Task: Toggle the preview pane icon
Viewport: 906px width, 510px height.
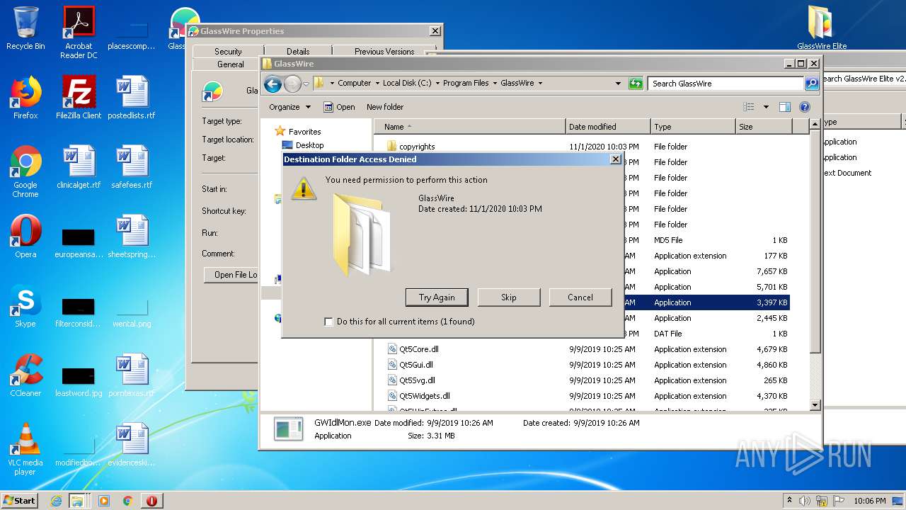Action: tap(784, 107)
